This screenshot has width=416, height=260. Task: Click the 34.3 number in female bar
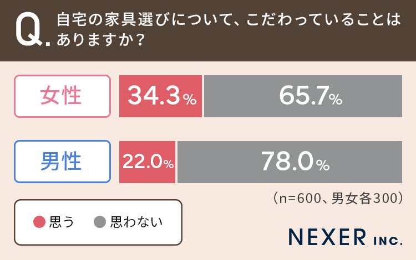(154, 97)
